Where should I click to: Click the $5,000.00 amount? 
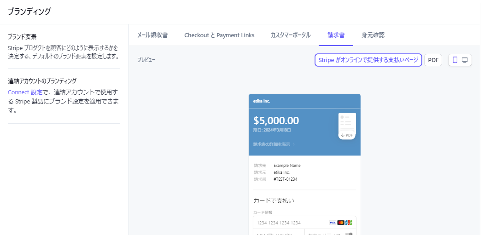click(276, 120)
